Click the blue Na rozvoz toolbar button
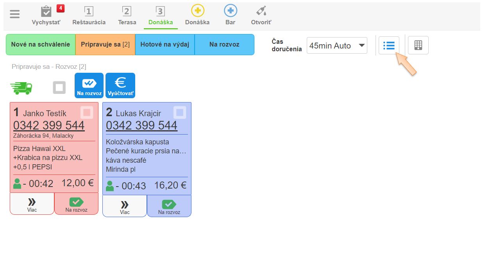 [89, 85]
